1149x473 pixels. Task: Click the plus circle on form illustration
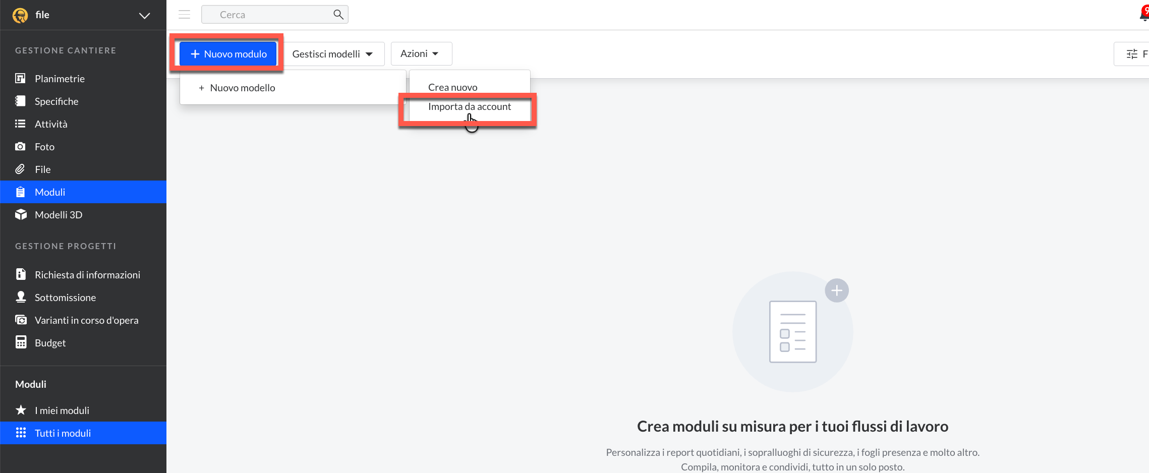(x=836, y=290)
